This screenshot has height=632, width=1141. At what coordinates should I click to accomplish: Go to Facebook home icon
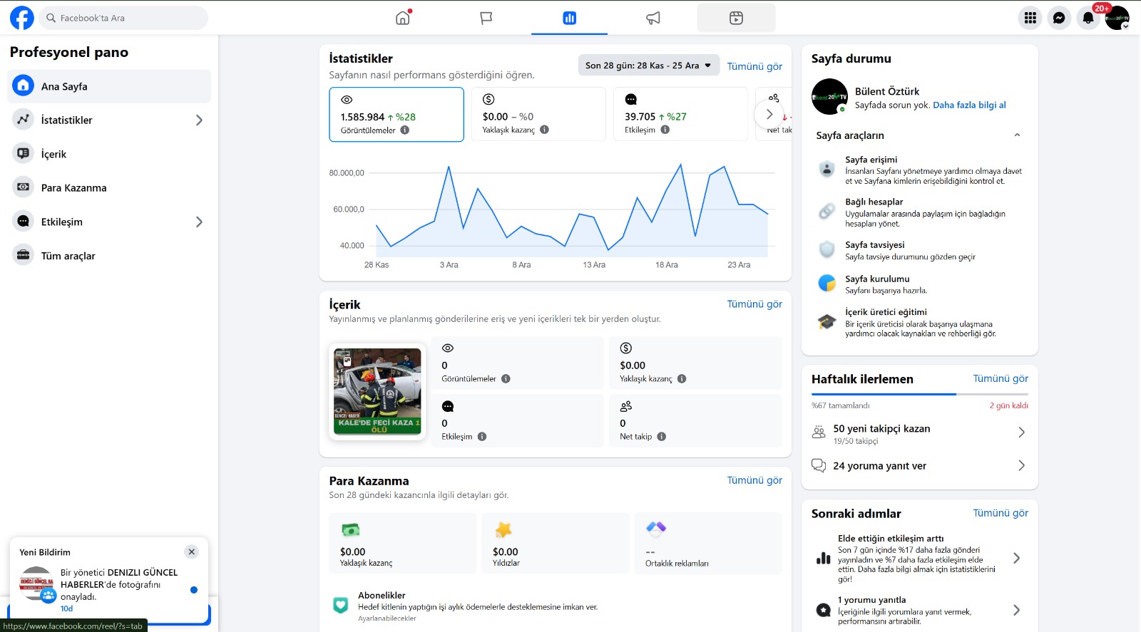(x=403, y=18)
